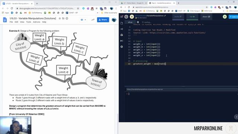Open the File menu in Docs
Screen dimensions: 238x134
point(11,22)
